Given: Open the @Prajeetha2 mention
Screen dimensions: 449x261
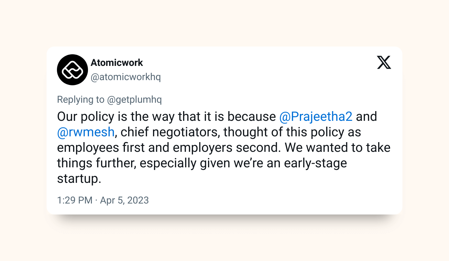Looking at the screenshot, I should tap(316, 116).
